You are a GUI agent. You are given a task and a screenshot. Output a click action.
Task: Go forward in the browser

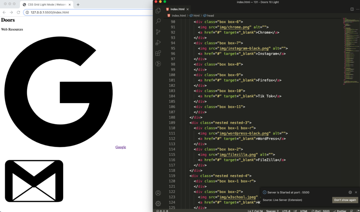pos(11,12)
